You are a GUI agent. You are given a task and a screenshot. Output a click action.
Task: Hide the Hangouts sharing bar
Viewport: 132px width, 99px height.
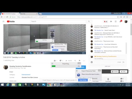click(90, 80)
